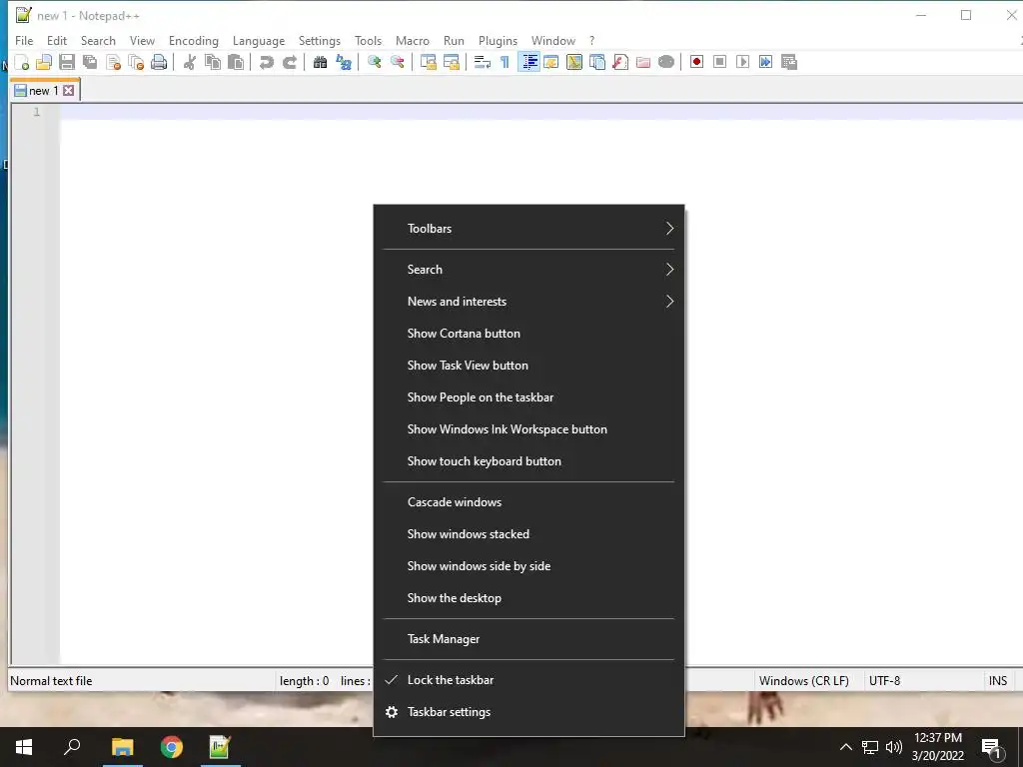Click the Save Recorded Macro icon

tap(789, 62)
